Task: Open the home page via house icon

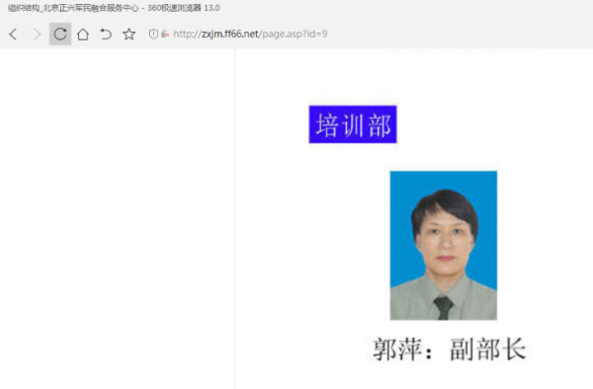Action: coord(83,34)
